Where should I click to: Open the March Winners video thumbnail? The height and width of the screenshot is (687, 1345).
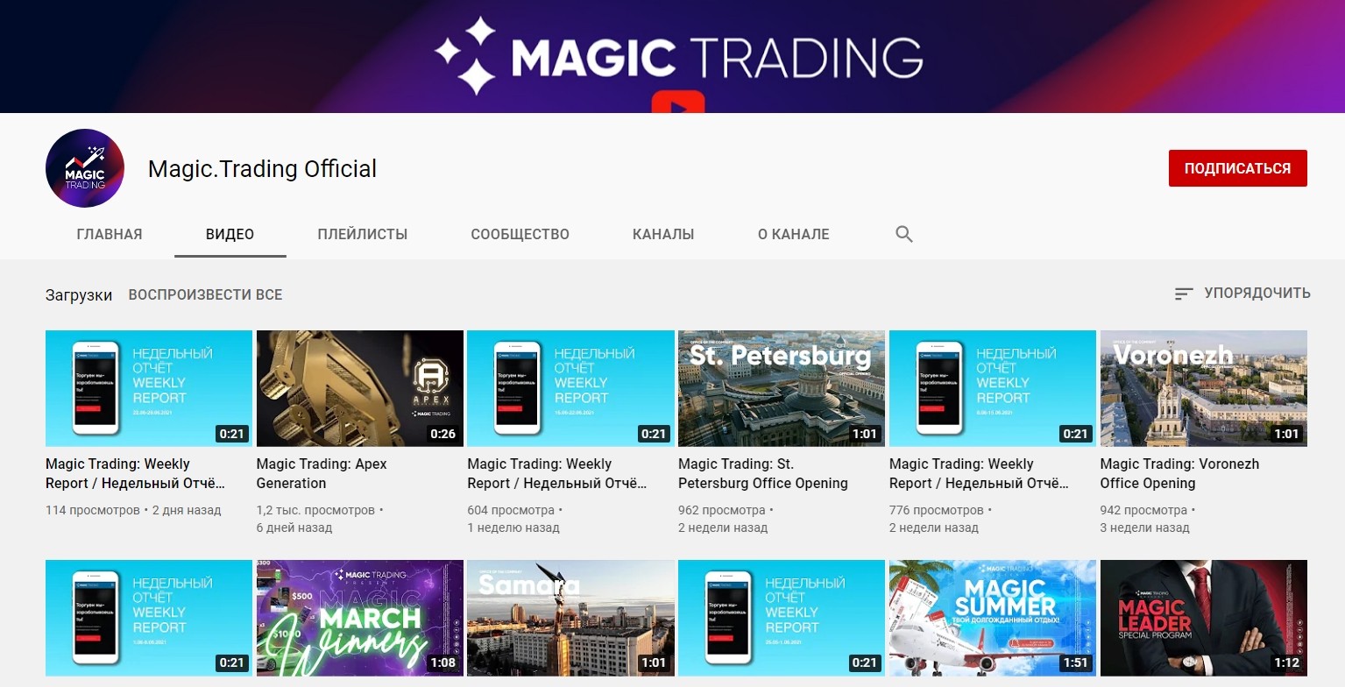click(x=360, y=618)
